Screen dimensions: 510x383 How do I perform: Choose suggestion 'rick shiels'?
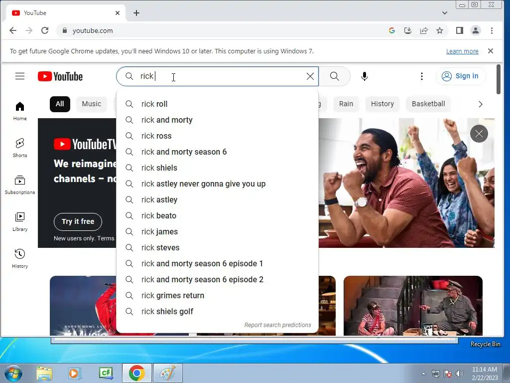[x=217, y=168]
